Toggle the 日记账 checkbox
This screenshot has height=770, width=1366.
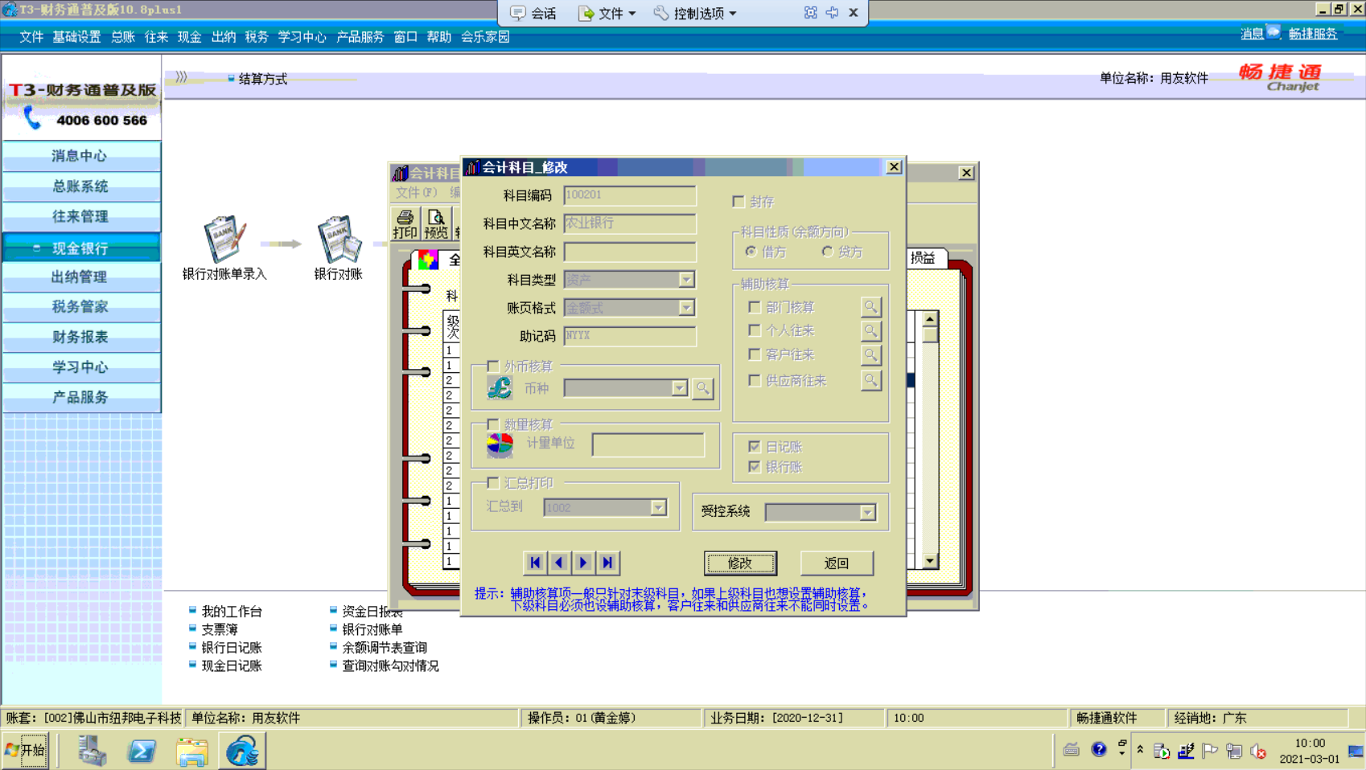pos(755,446)
